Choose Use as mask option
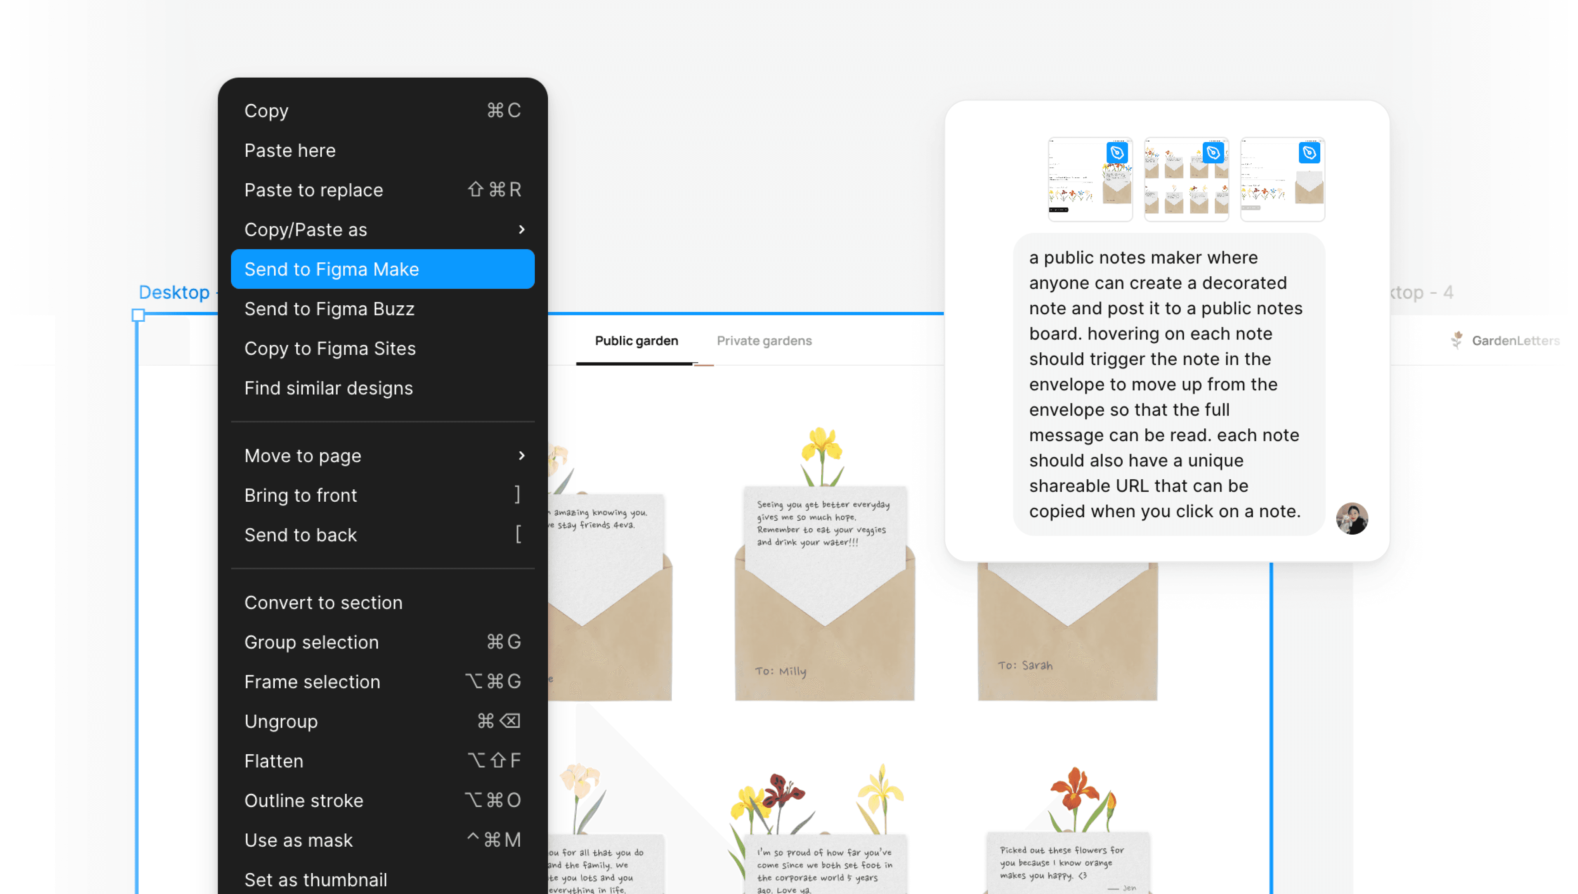Image resolution: width=1578 pixels, height=894 pixels. coord(298,840)
